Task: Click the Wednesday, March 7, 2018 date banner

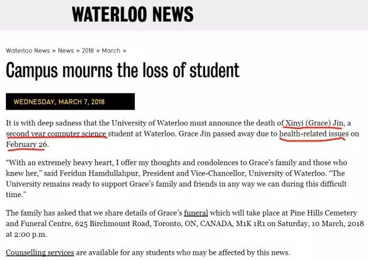Action: point(70,101)
